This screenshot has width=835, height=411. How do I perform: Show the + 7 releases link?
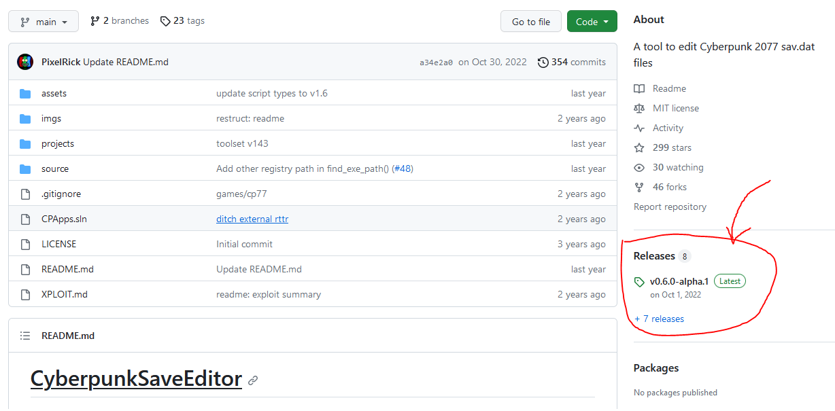point(659,319)
